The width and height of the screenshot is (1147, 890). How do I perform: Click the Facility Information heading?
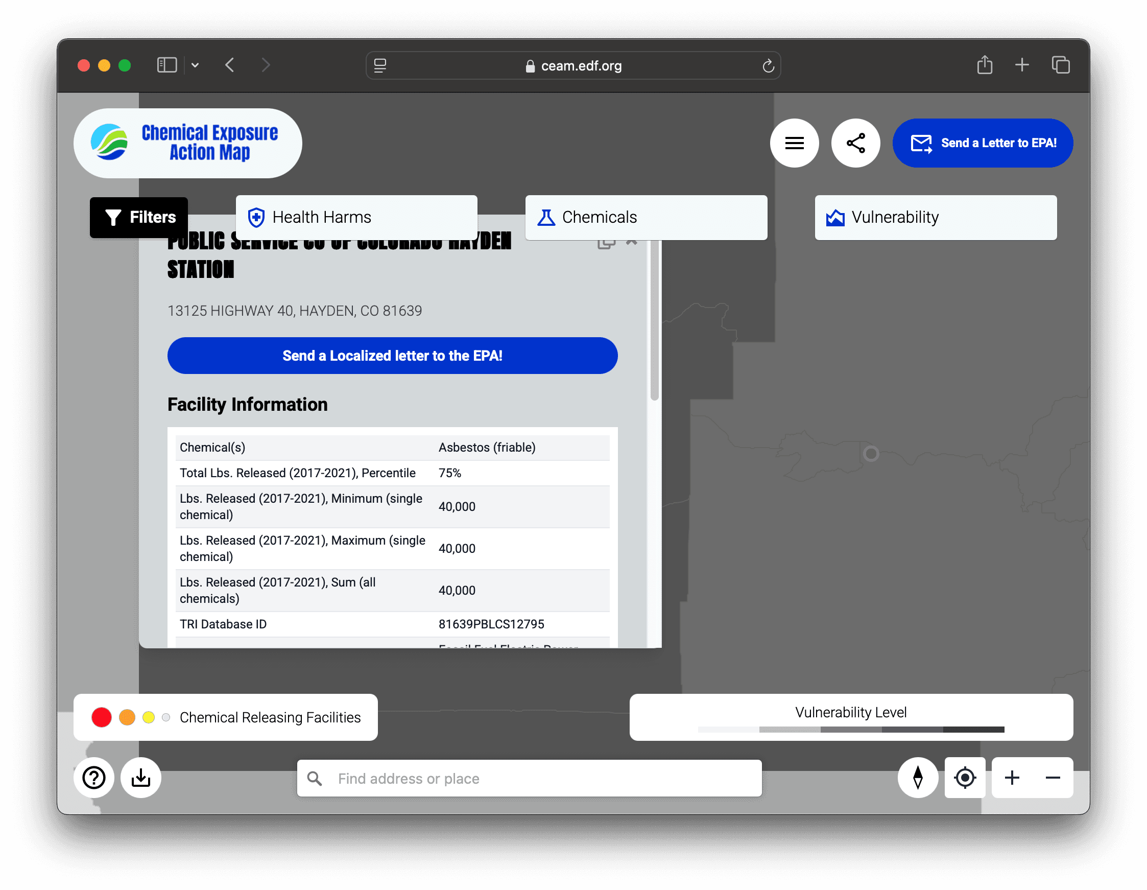[247, 404]
